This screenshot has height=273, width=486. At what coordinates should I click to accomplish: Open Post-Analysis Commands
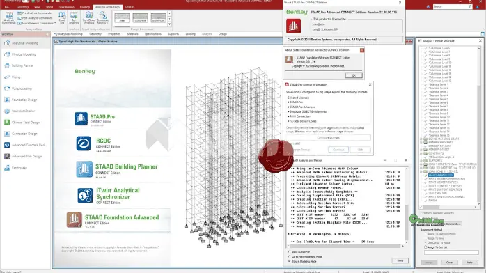click(x=35, y=18)
